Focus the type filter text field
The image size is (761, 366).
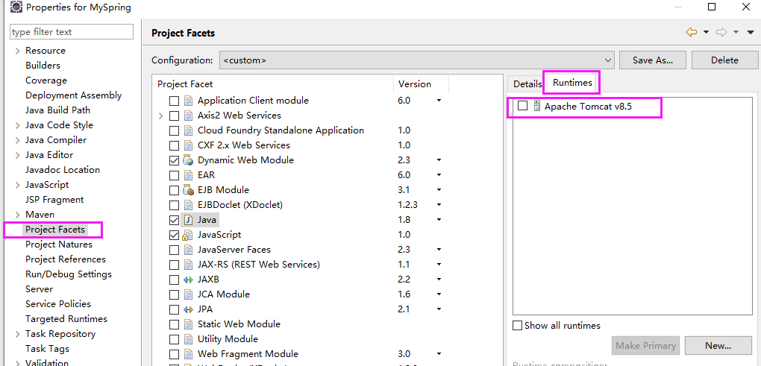click(x=72, y=32)
